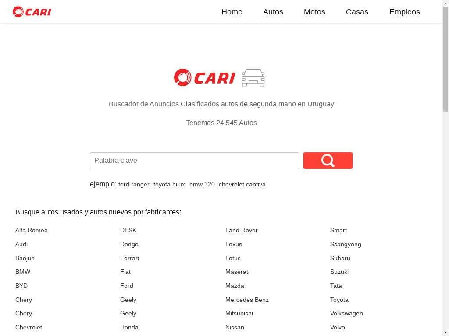Image resolution: width=449 pixels, height=336 pixels.
Task: Select the 'toyota hilux' example search
Action: 169,185
